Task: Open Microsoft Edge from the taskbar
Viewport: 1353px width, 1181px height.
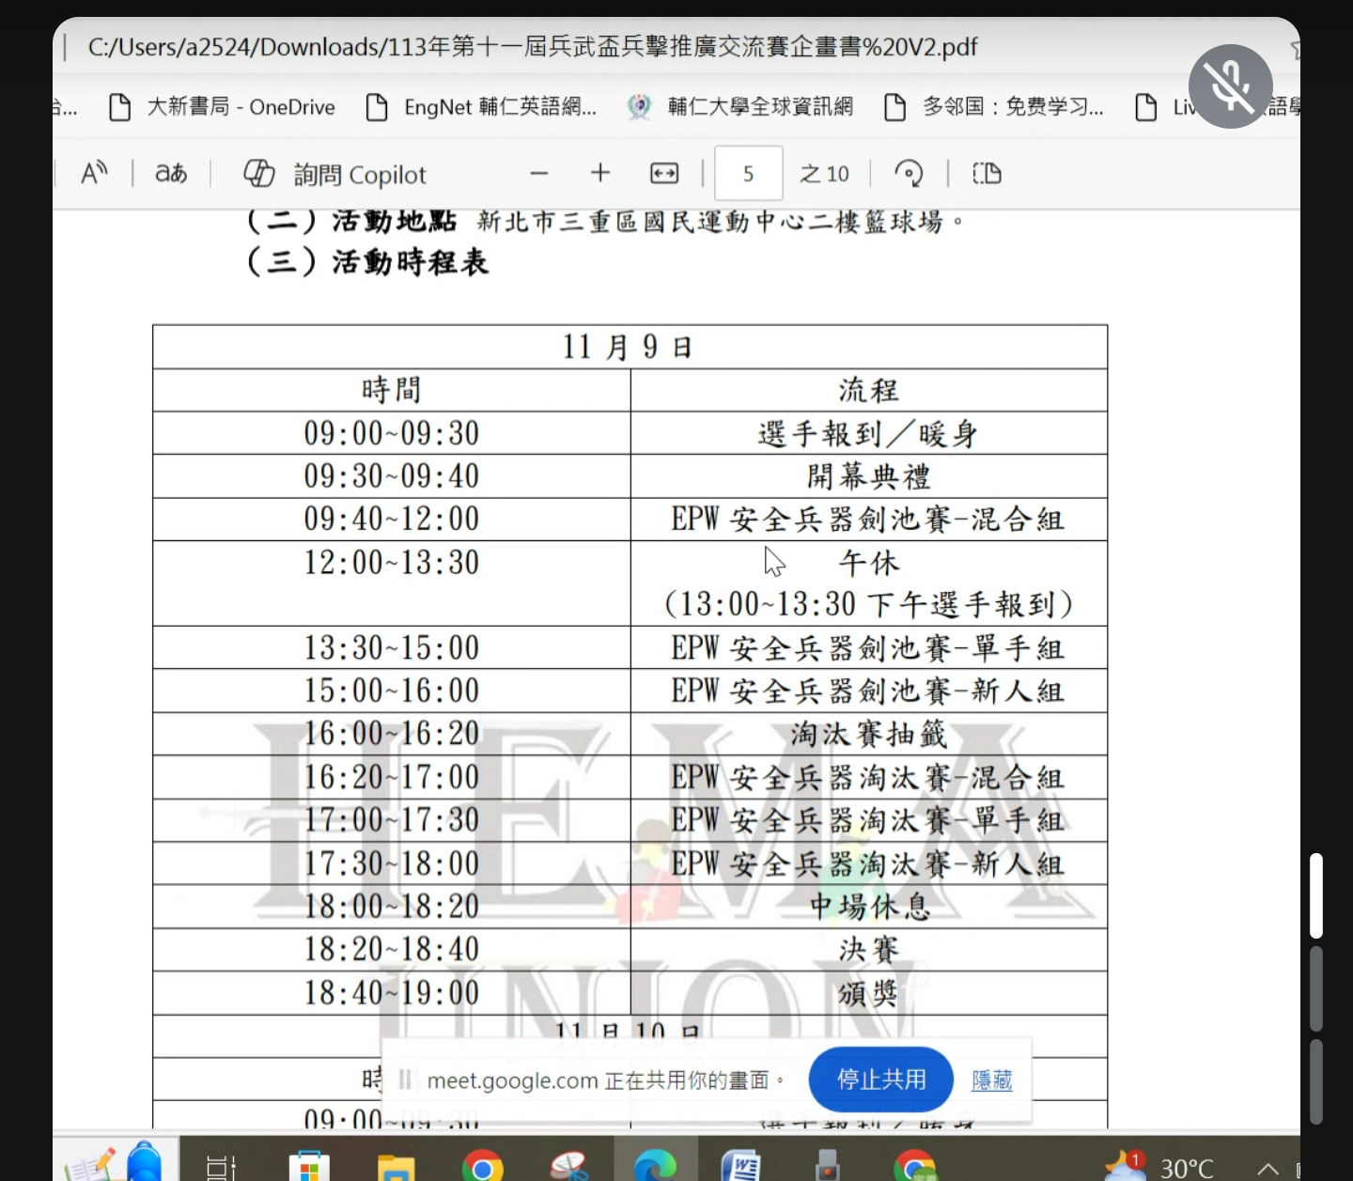Action: point(655,1166)
